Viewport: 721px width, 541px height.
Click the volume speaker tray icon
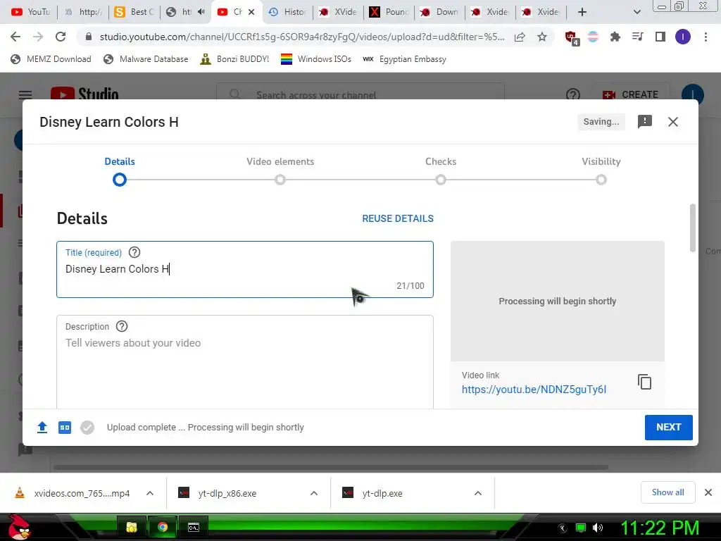[598, 528]
